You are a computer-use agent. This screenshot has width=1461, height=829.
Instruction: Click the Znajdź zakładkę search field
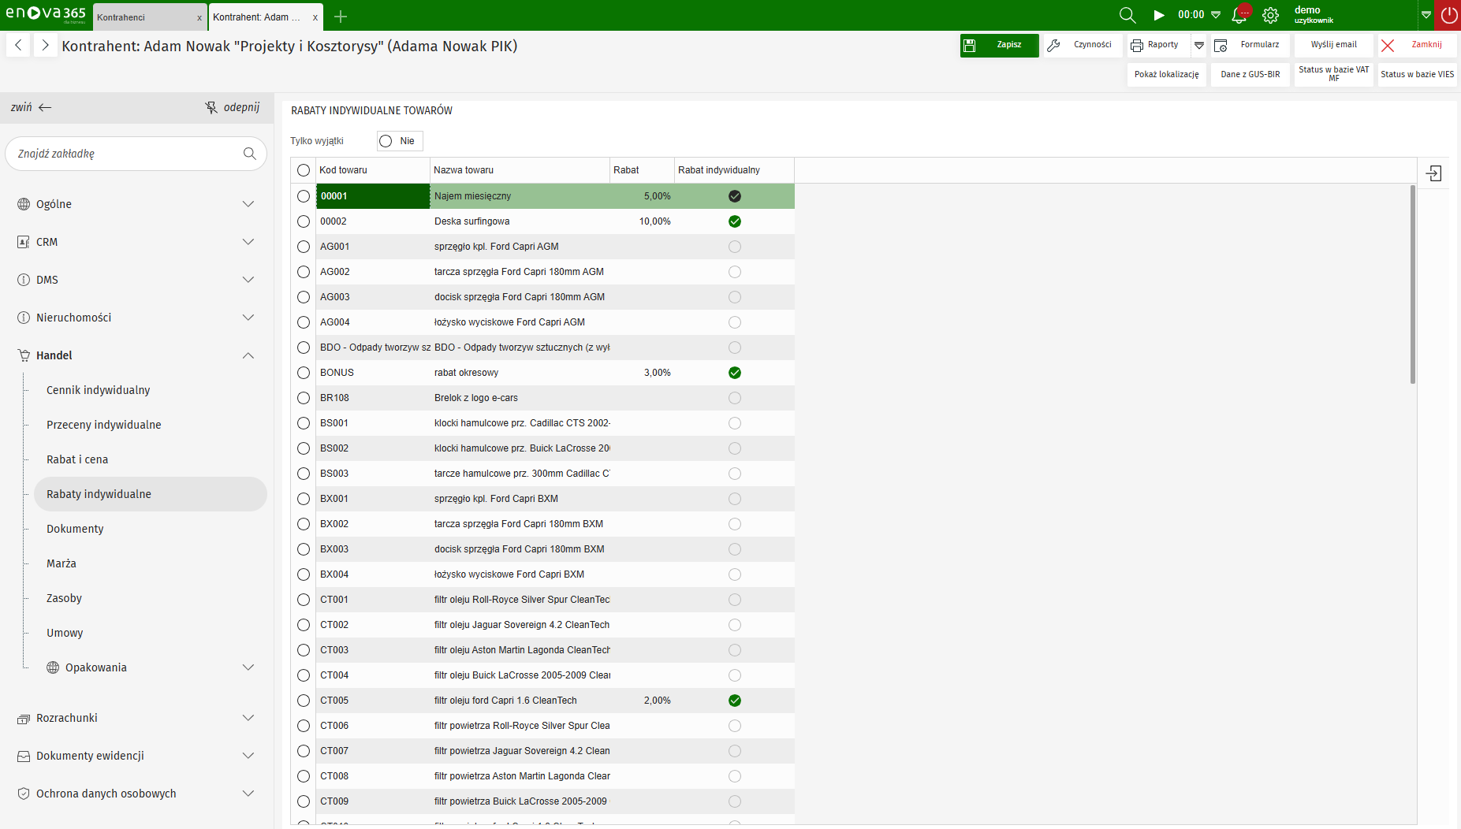click(126, 154)
